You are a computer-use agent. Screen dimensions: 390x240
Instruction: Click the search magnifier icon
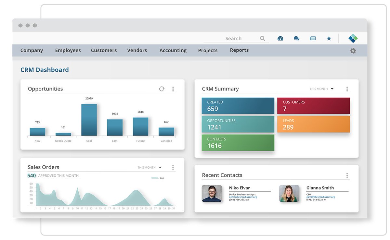pyautogui.click(x=263, y=38)
